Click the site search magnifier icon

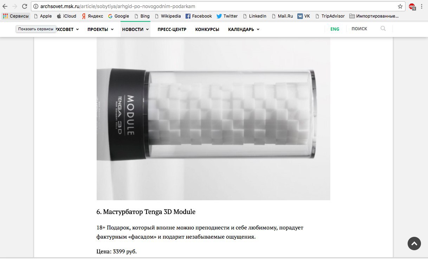click(x=383, y=29)
